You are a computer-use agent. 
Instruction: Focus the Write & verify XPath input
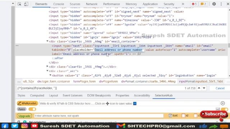129,104
